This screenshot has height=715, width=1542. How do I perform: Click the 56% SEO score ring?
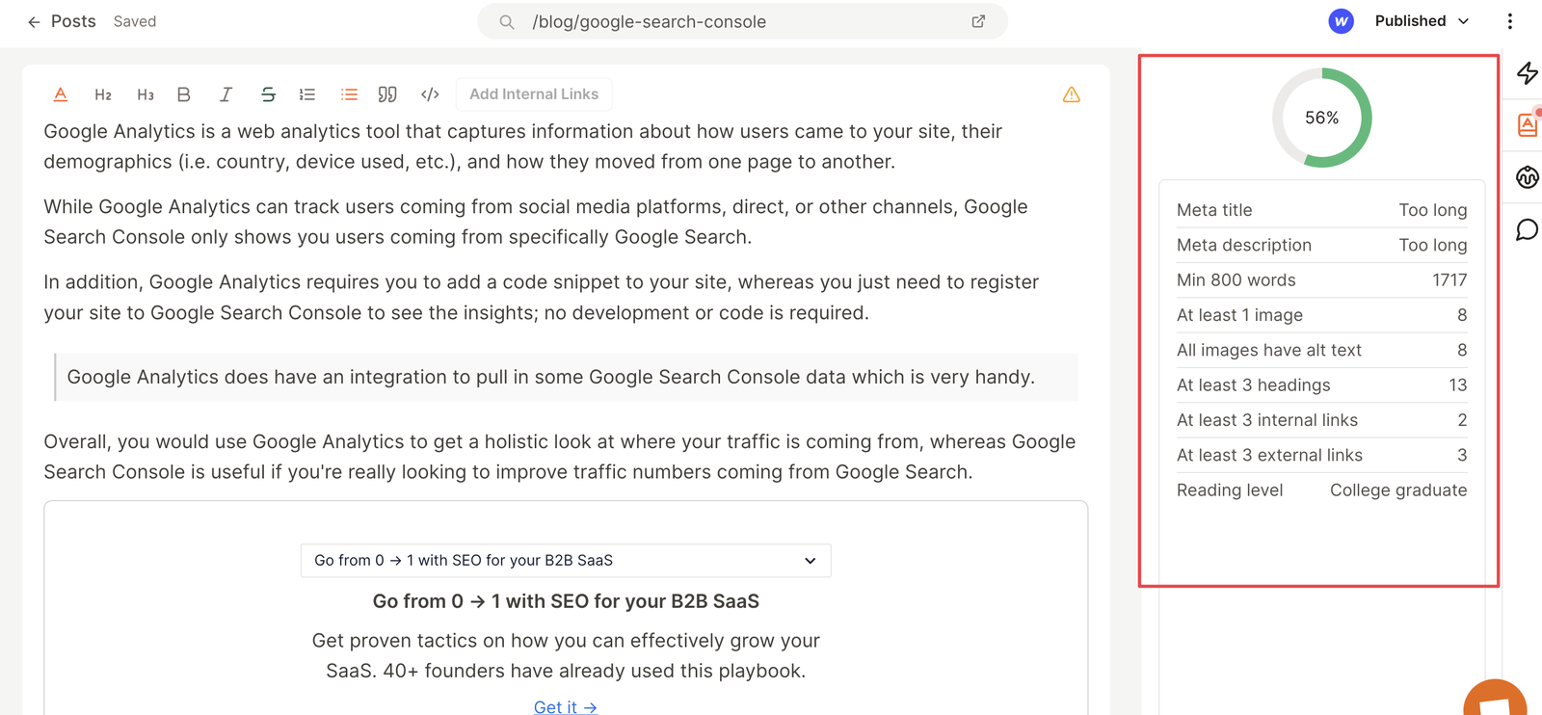pos(1322,118)
